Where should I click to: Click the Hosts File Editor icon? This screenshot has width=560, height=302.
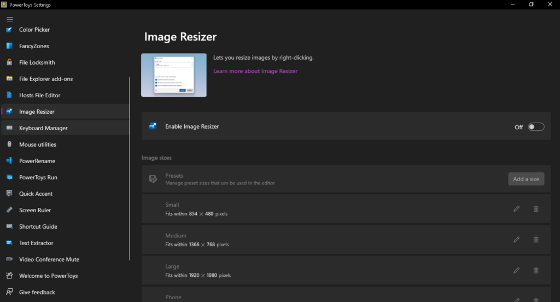click(10, 95)
